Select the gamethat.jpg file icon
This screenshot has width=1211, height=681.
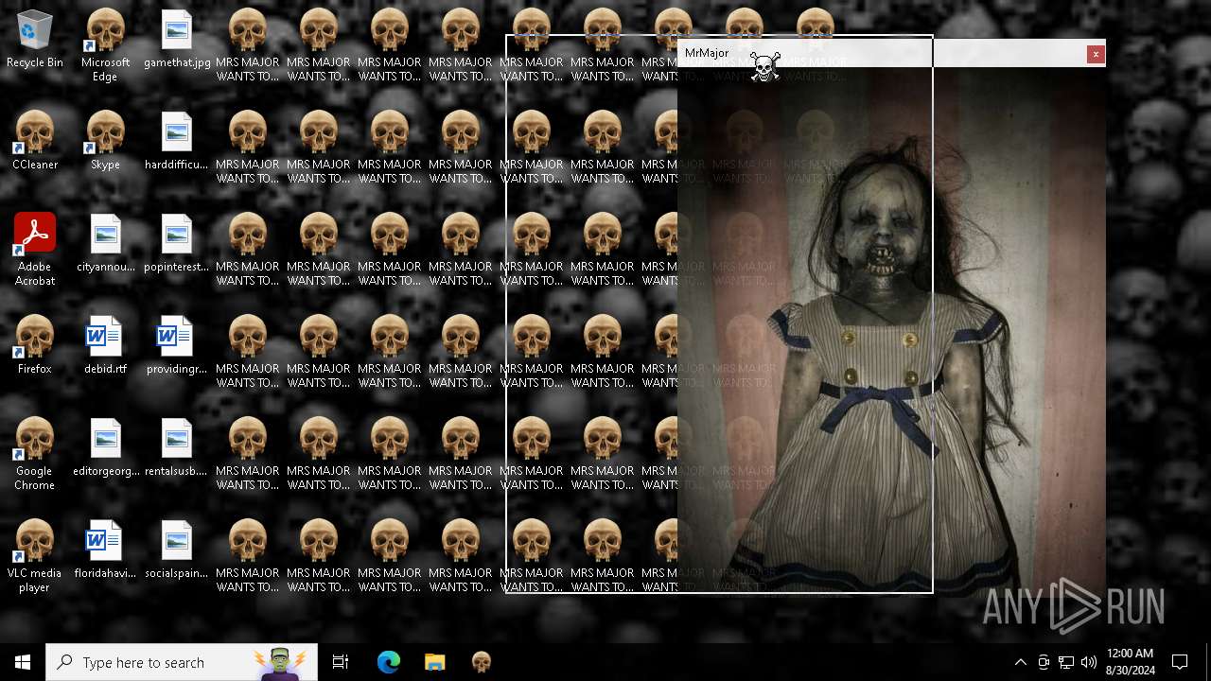click(x=177, y=40)
